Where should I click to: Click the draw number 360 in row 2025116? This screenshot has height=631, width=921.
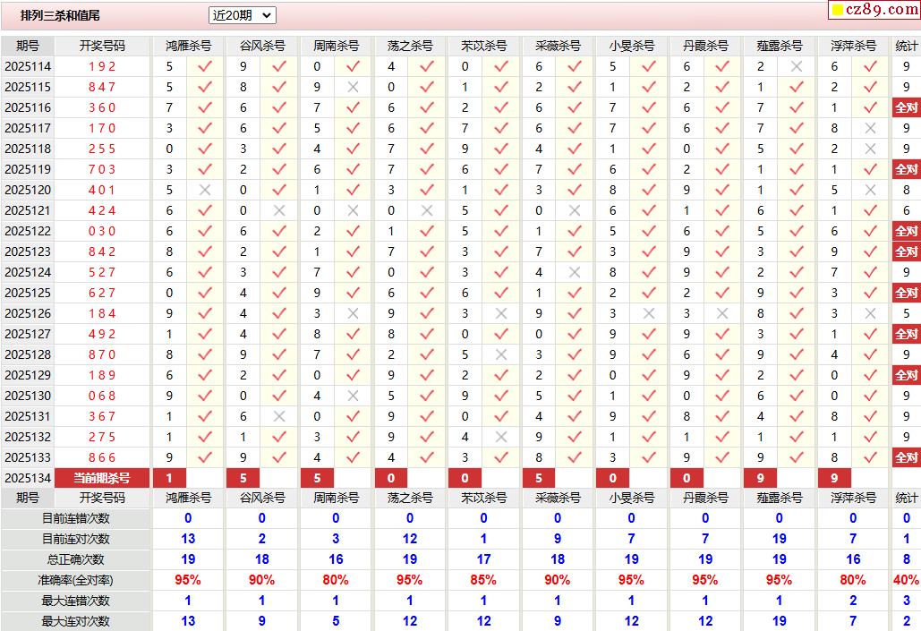102,107
